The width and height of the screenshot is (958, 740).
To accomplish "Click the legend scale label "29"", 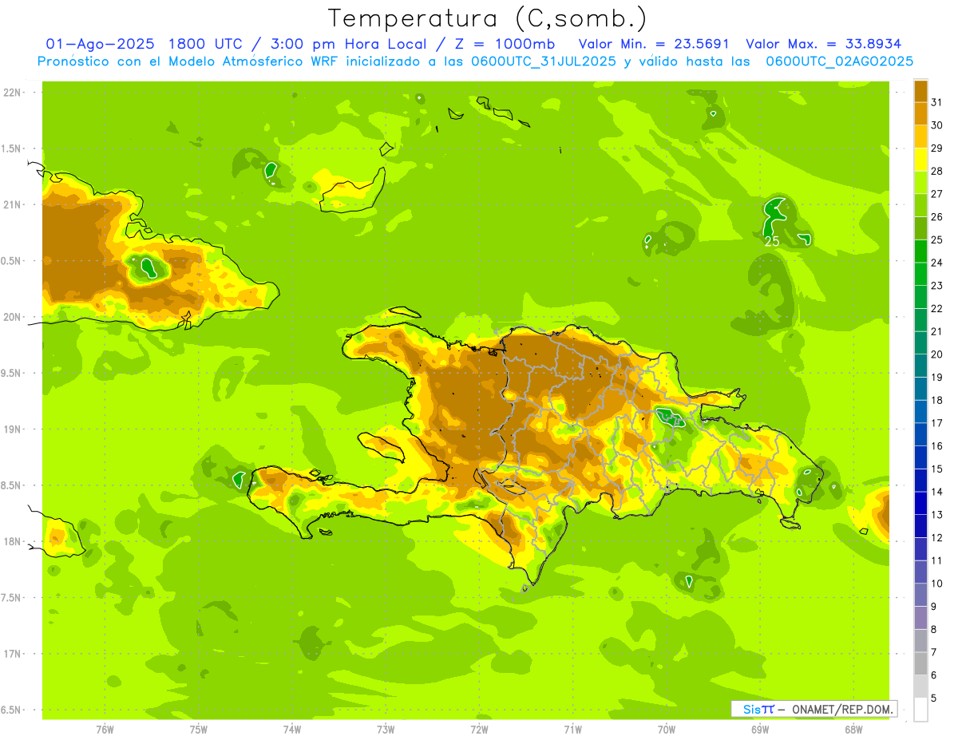I will click(937, 148).
